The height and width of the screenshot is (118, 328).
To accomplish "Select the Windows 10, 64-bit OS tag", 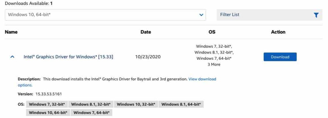I will [48, 113].
